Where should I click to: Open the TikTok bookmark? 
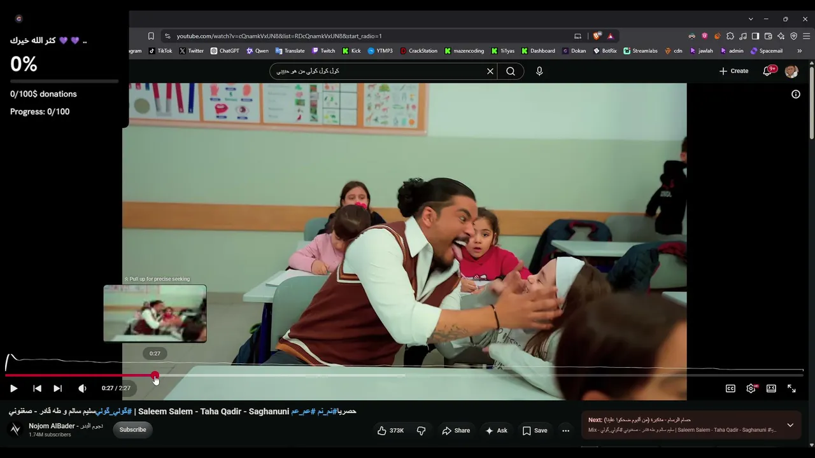160,51
